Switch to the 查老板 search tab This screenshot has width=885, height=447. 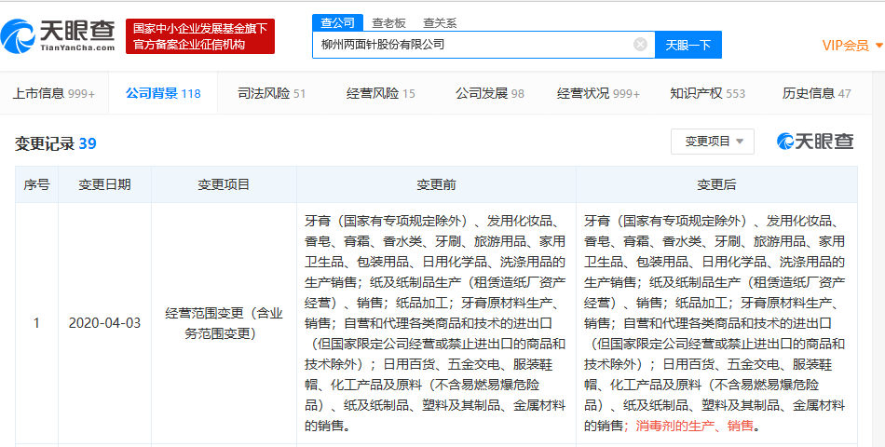click(388, 23)
